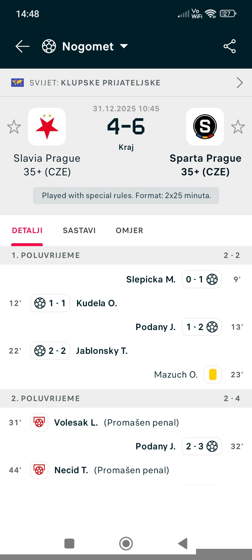Open Sparta Prague team logo

point(205,127)
